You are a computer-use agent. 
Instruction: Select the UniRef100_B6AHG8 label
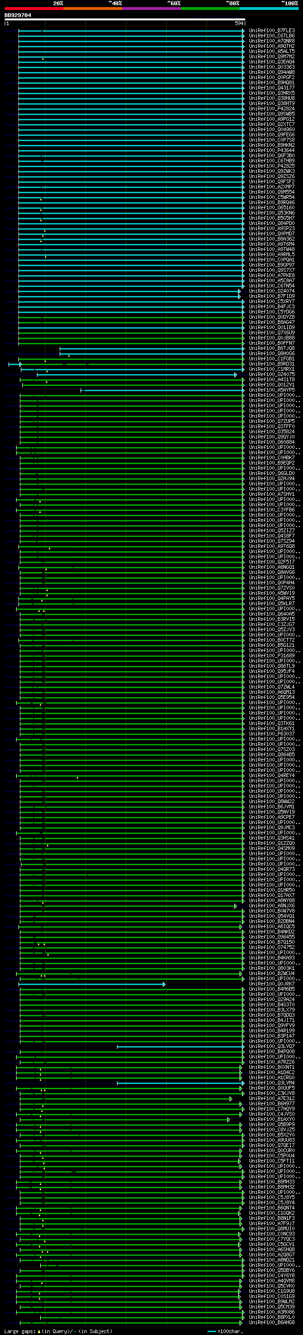tap(272, 1322)
